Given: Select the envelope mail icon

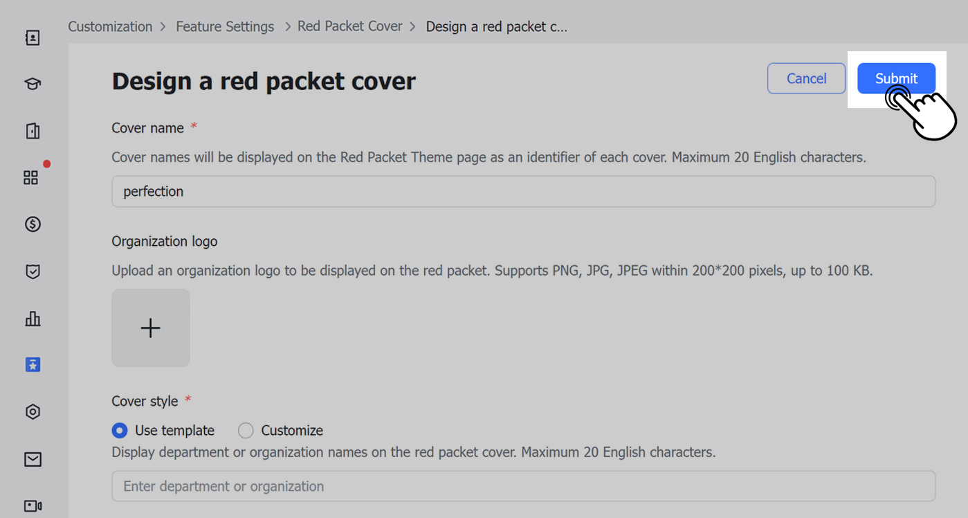Looking at the screenshot, I should 32,458.
